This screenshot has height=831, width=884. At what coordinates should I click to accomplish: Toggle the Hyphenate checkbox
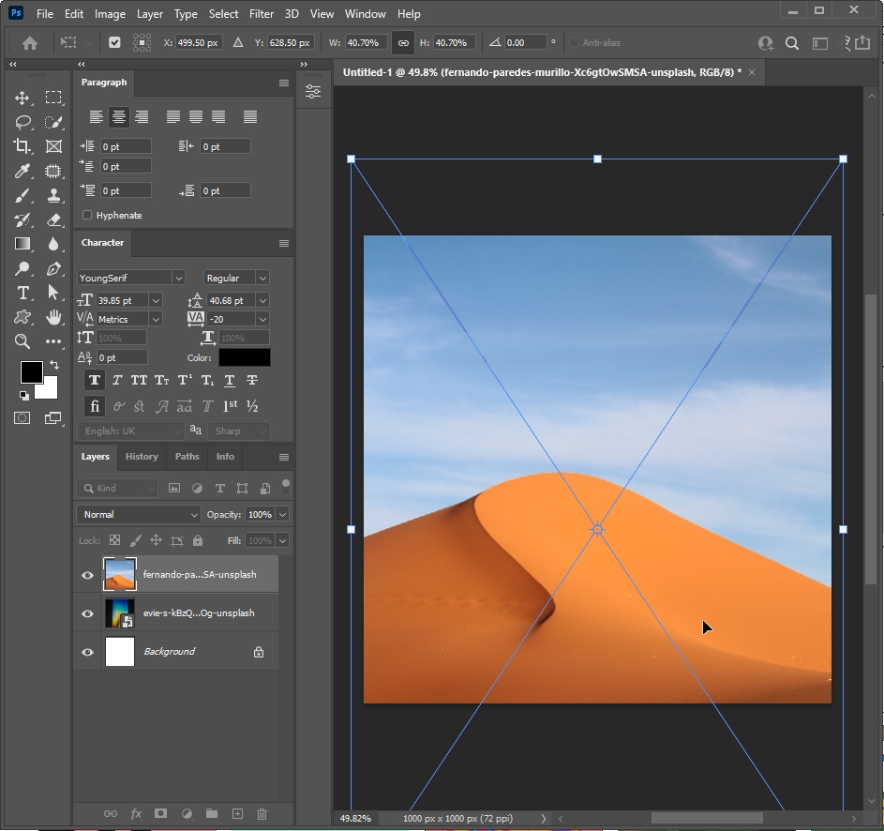click(x=87, y=215)
